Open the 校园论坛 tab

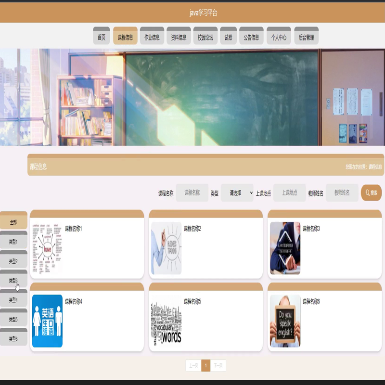(205, 36)
